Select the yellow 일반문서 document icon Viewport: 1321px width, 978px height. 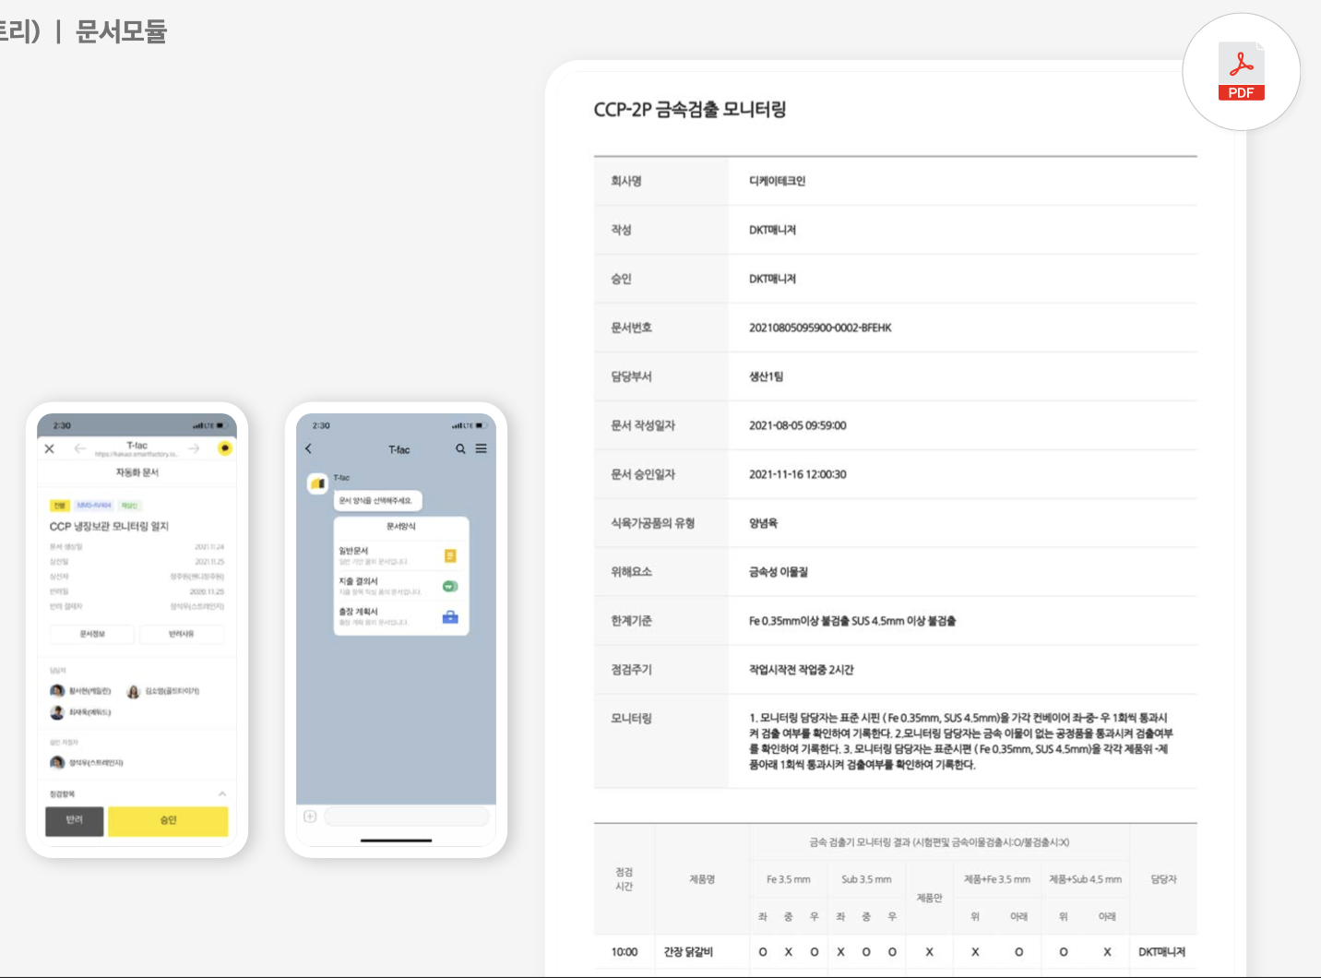coord(450,555)
